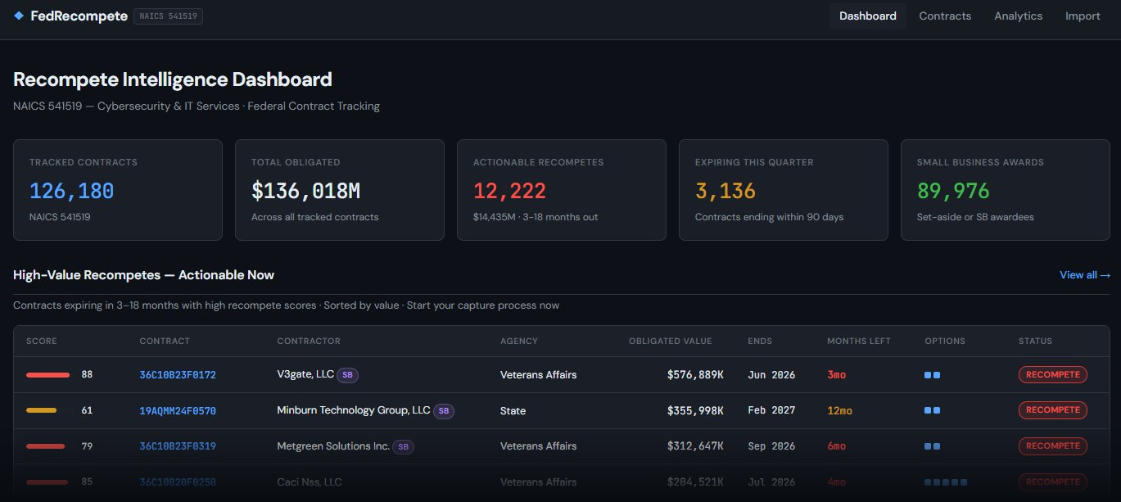Select the Dashboard tab

[x=868, y=16]
